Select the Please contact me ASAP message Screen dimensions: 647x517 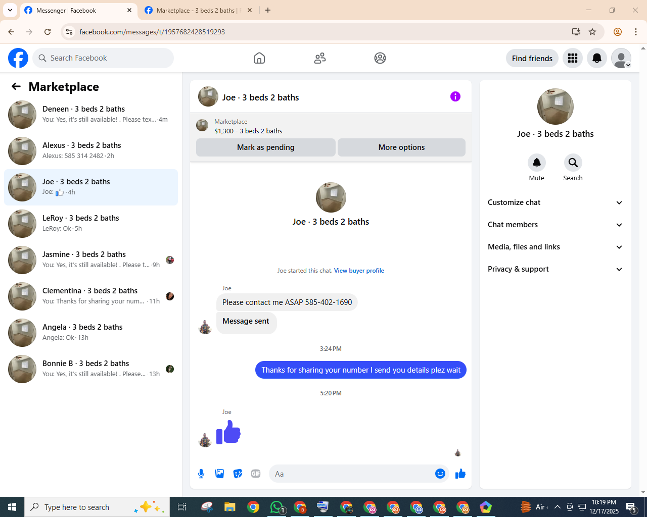pos(287,302)
